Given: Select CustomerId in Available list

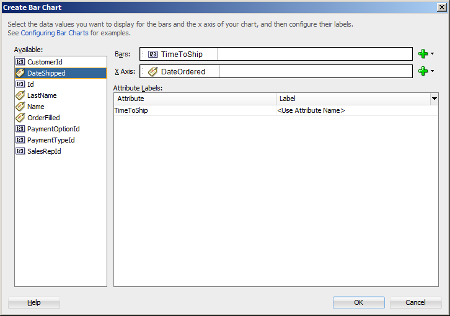Looking at the screenshot, I should tap(61, 62).
